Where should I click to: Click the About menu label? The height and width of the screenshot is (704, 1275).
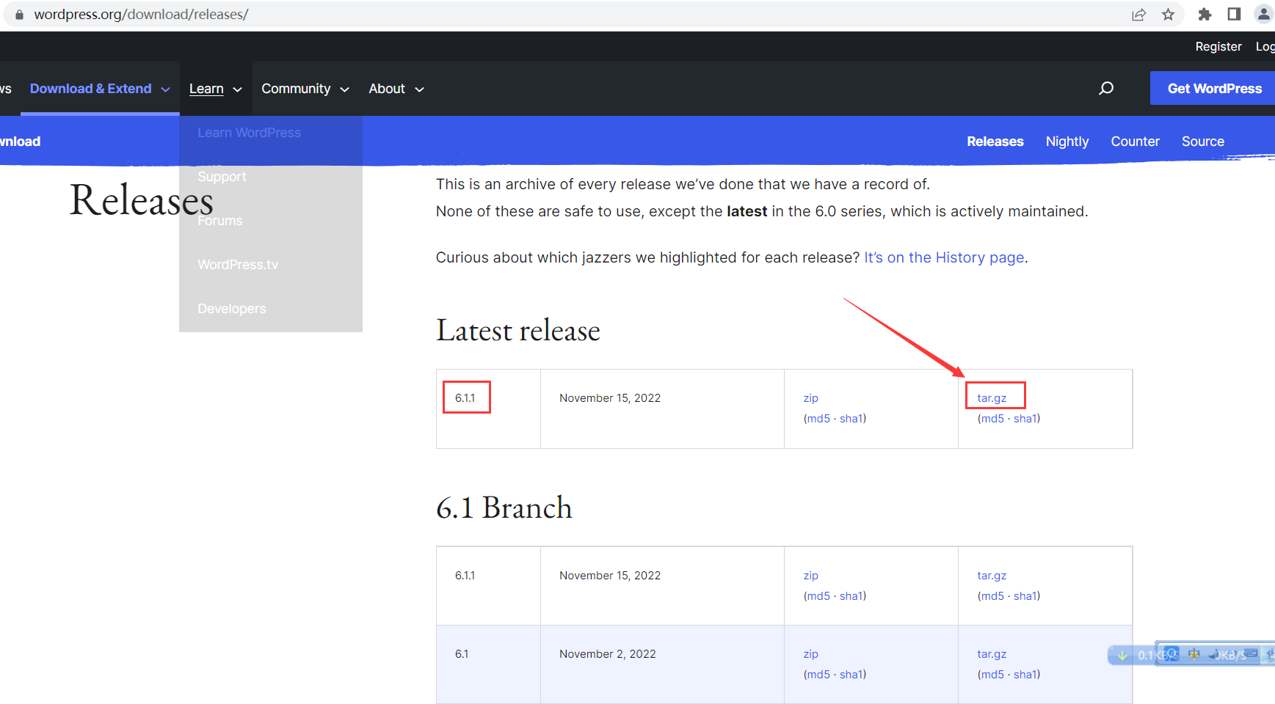point(387,89)
